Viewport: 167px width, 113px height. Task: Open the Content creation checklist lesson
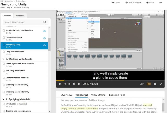point(24,79)
